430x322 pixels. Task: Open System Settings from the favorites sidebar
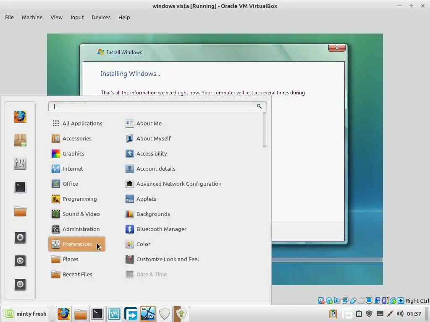(x=20, y=164)
